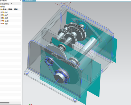Expand the 轴3 tree node

point(0,18)
